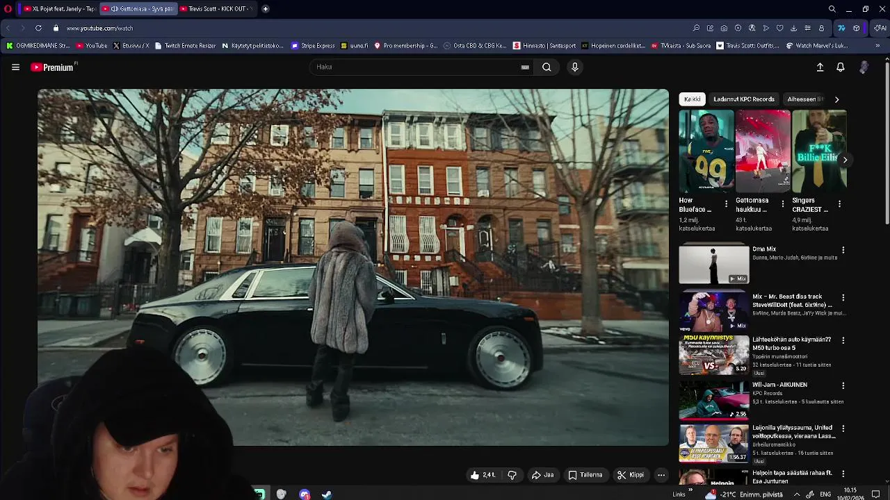Open more actions ellipsis under video
The image size is (890, 500).
tap(661, 475)
